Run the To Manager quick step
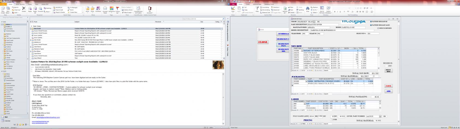 73,8
